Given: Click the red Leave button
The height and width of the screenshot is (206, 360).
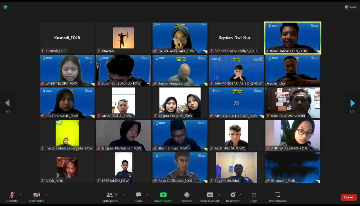Looking at the screenshot, I should 348,197.
